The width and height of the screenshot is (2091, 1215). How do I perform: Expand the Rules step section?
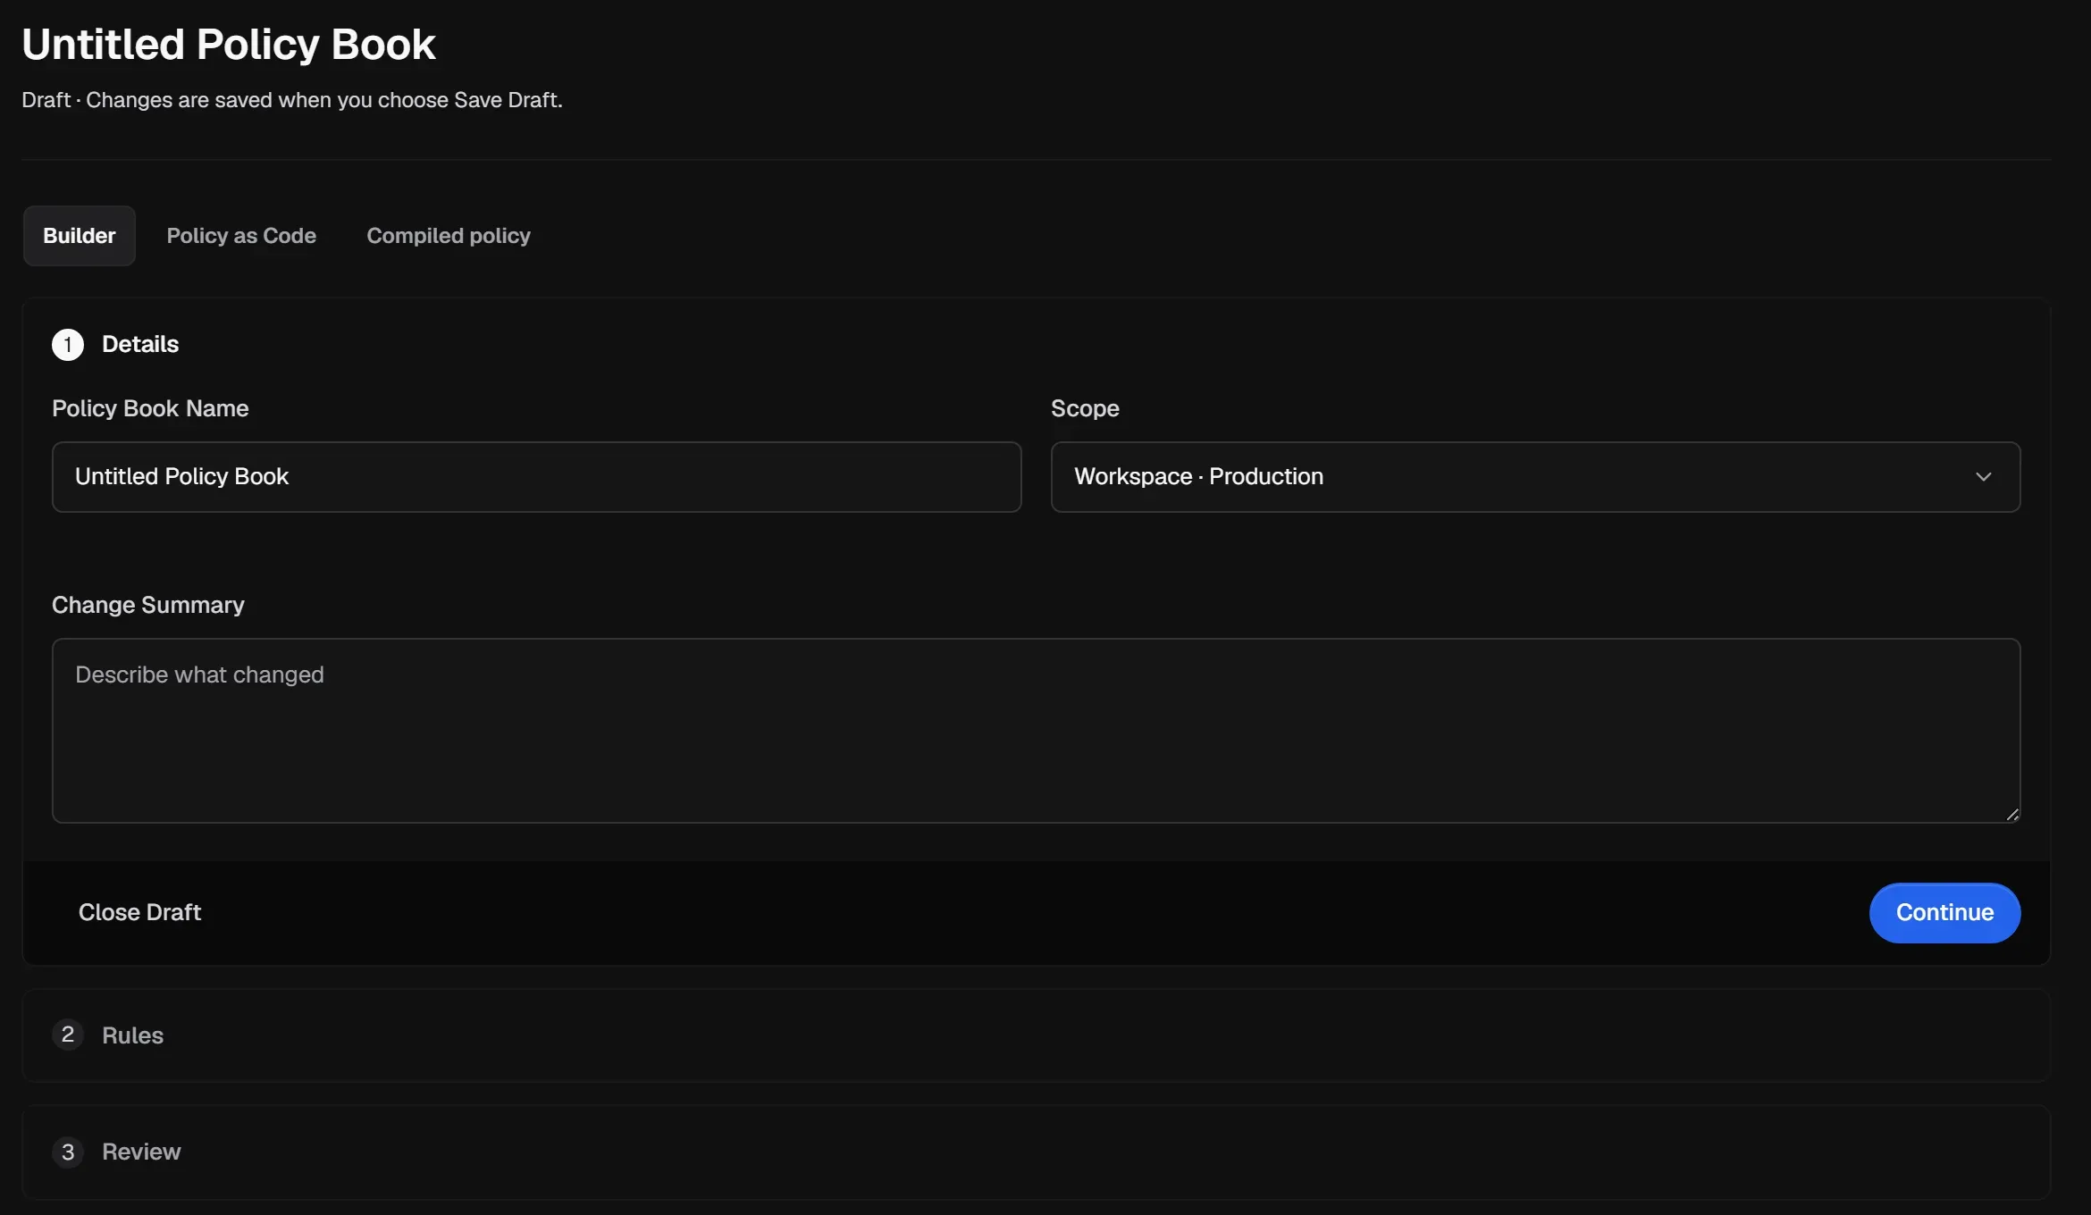pyautogui.click(x=1036, y=1035)
